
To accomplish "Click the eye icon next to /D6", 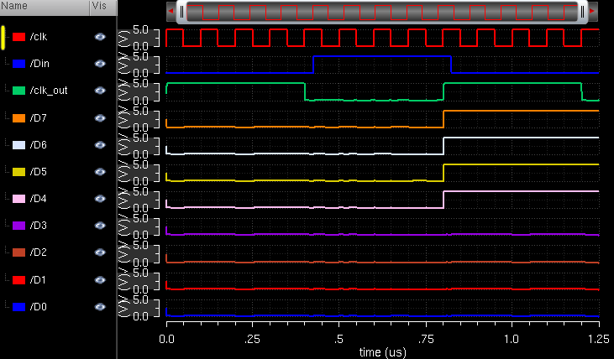I will (x=100, y=145).
